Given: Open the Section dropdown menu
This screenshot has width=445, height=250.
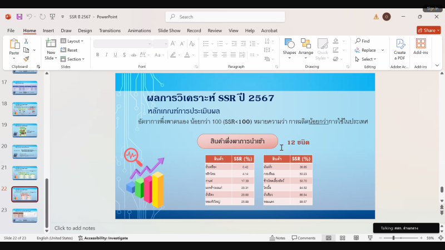Looking at the screenshot, I should click(73, 59).
